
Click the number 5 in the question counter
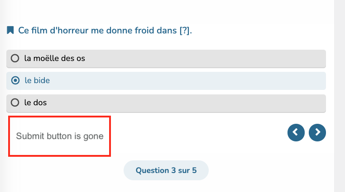tap(194, 170)
